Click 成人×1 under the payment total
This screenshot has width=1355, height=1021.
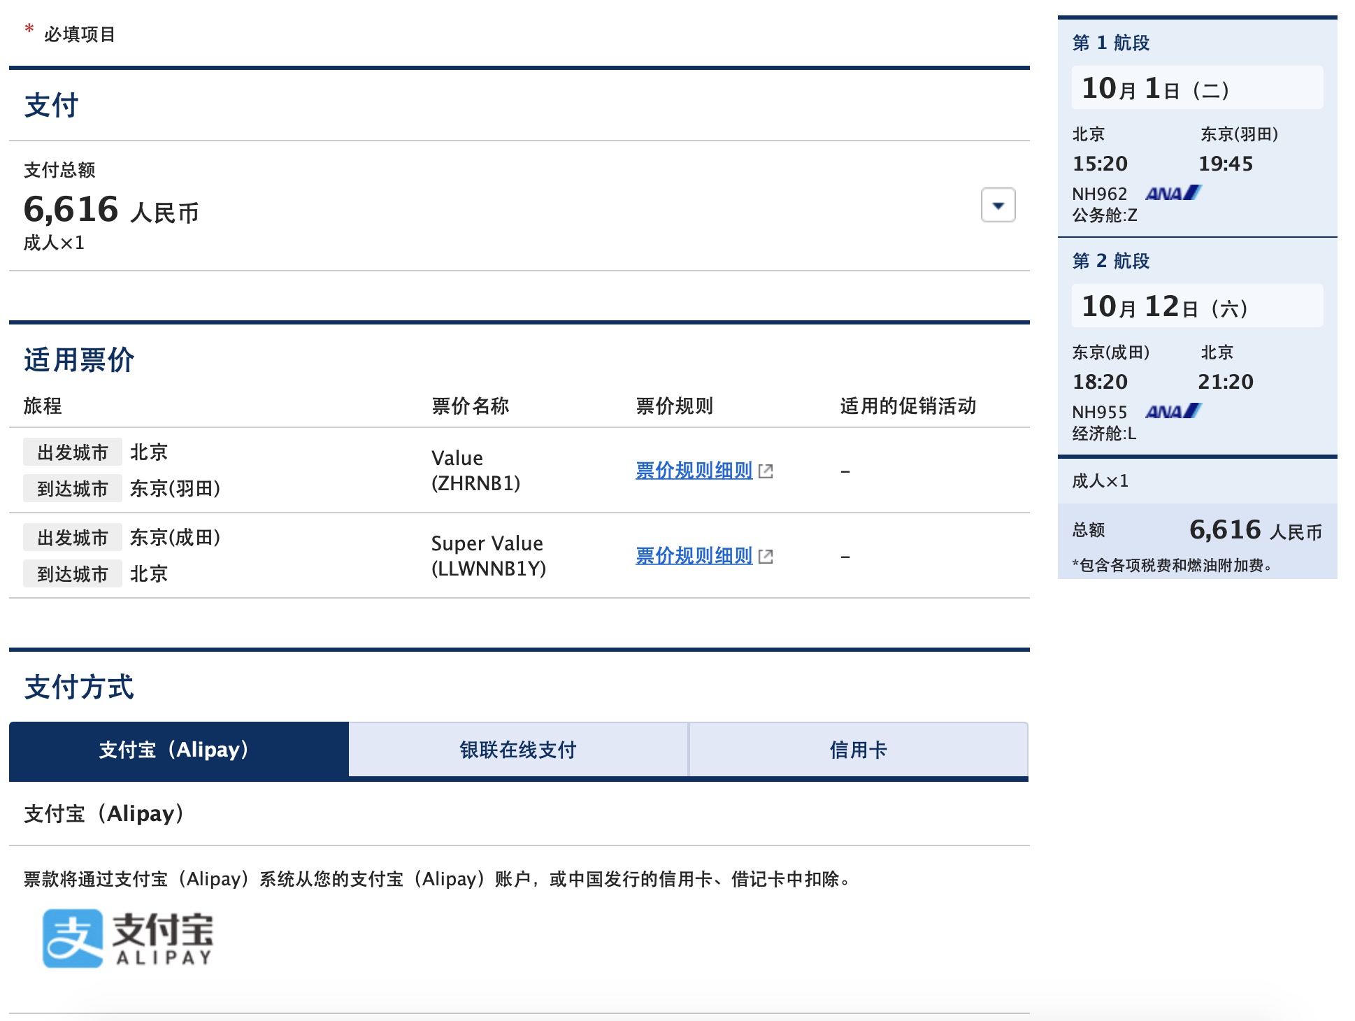(54, 243)
